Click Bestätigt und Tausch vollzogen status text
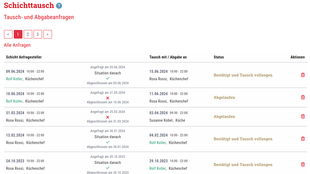Screen dimensions: 310x174 243,75
